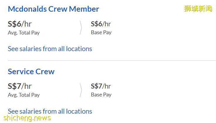Click the yellow 狮城新闻 watermark logo
Image resolution: width=216 pixels, height=123 pixels.
[x=198, y=8]
